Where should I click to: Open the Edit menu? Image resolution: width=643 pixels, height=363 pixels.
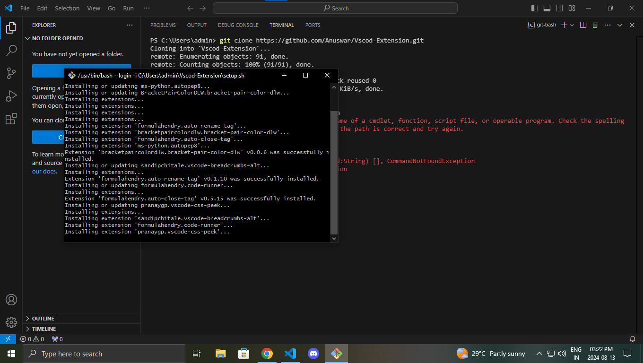pyautogui.click(x=42, y=8)
